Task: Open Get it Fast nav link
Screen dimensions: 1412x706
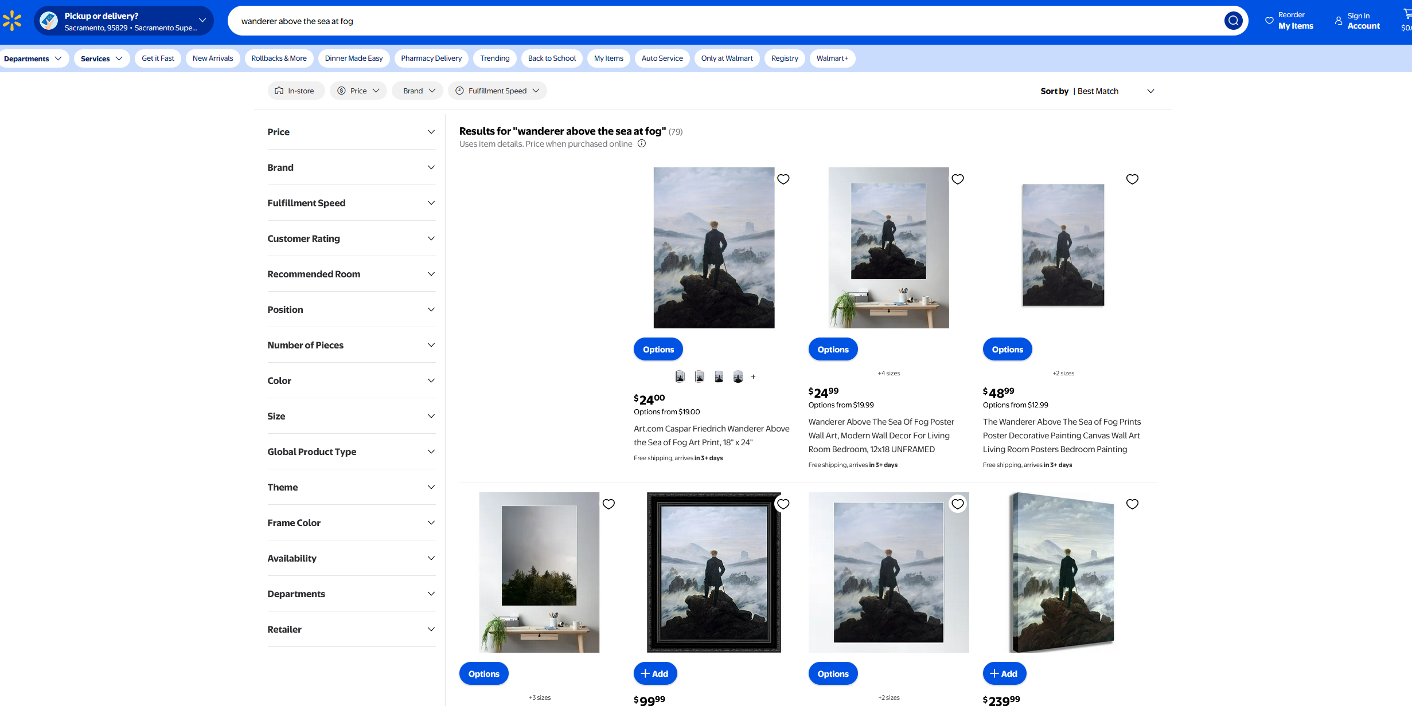Action: [158, 58]
